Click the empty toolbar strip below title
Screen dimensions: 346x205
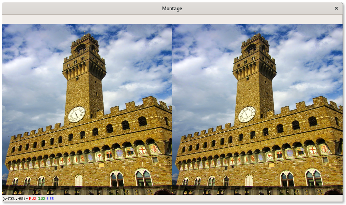point(172,19)
